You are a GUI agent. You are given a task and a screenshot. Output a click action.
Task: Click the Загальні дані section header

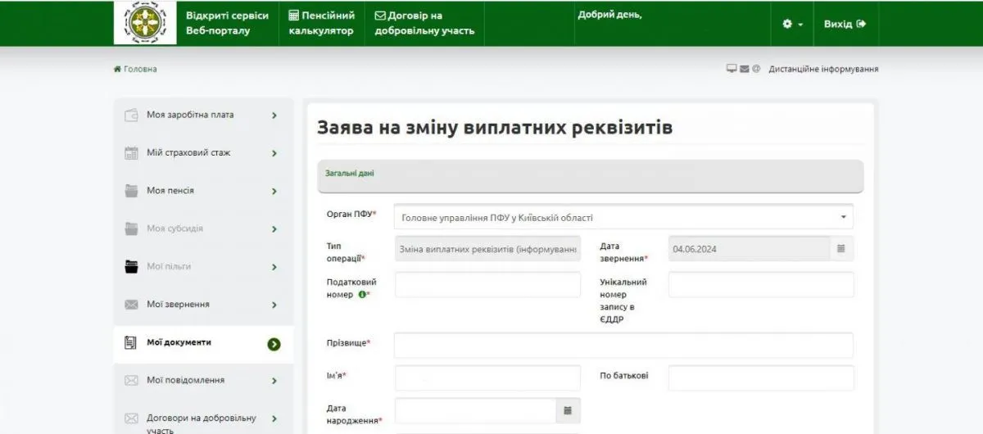coord(590,175)
